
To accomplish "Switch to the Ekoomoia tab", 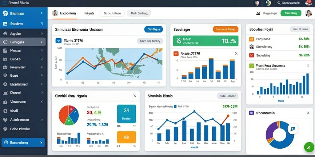I will (x=65, y=13).
